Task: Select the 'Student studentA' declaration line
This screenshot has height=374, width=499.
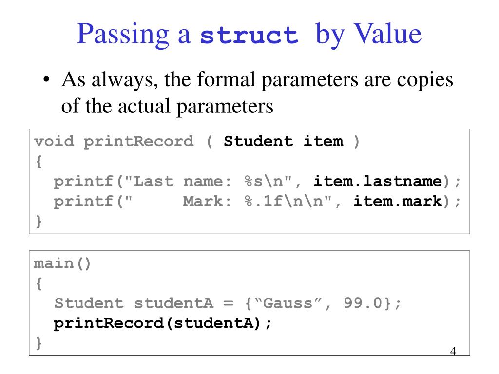Action: [x=227, y=303]
